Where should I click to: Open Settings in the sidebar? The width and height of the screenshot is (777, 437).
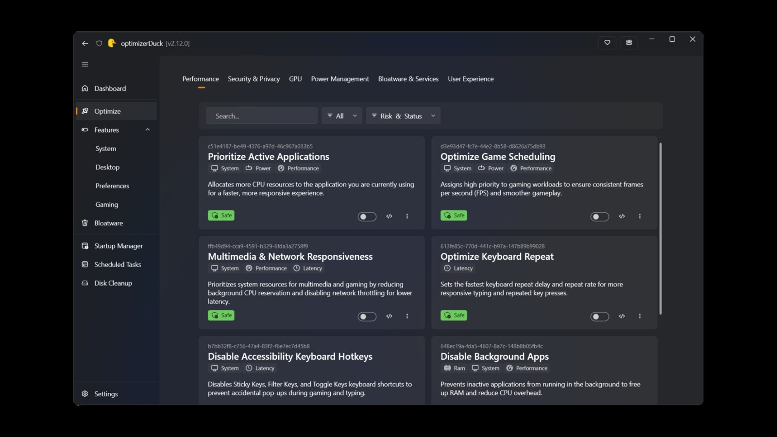[117, 394]
